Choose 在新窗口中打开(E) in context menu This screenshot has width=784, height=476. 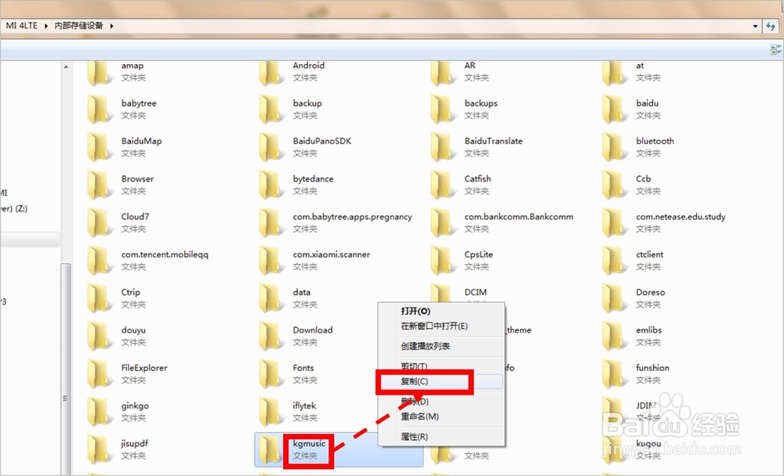441,326
